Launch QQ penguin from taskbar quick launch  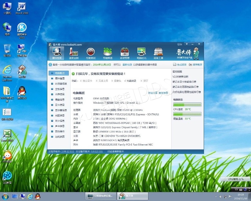click(38, 196)
